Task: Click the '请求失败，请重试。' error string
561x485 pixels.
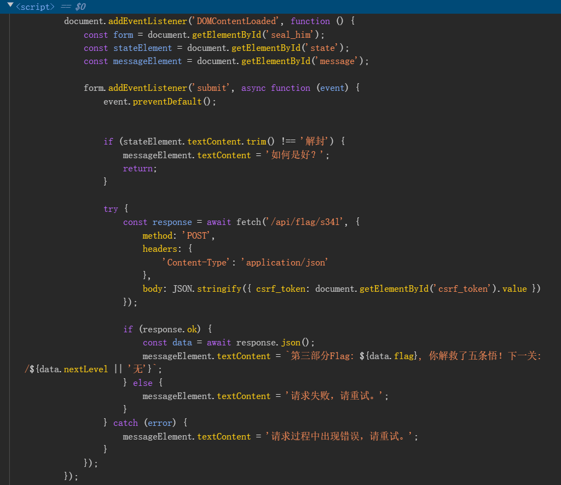Action: coord(335,396)
